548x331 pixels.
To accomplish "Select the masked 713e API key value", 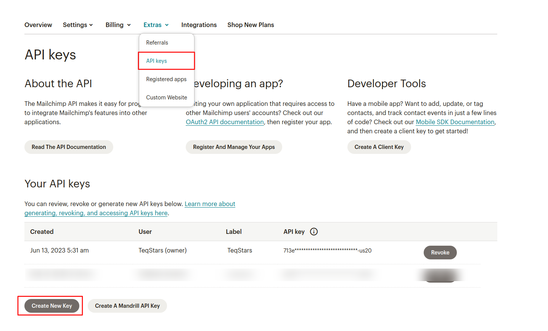I will pos(328,250).
